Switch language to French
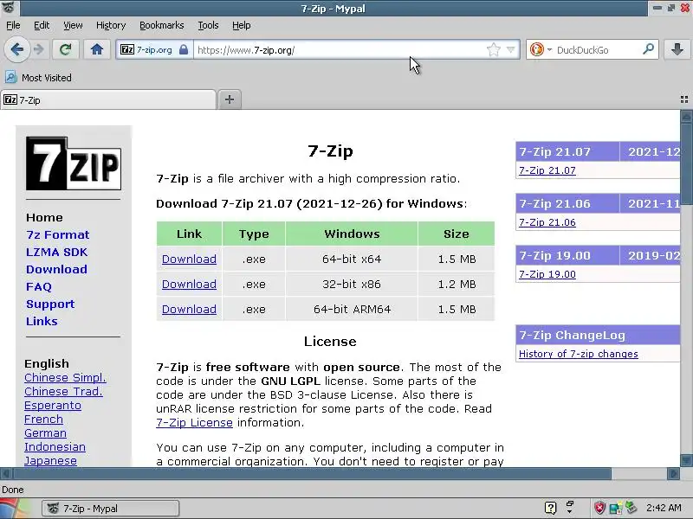693x519 pixels. (44, 420)
